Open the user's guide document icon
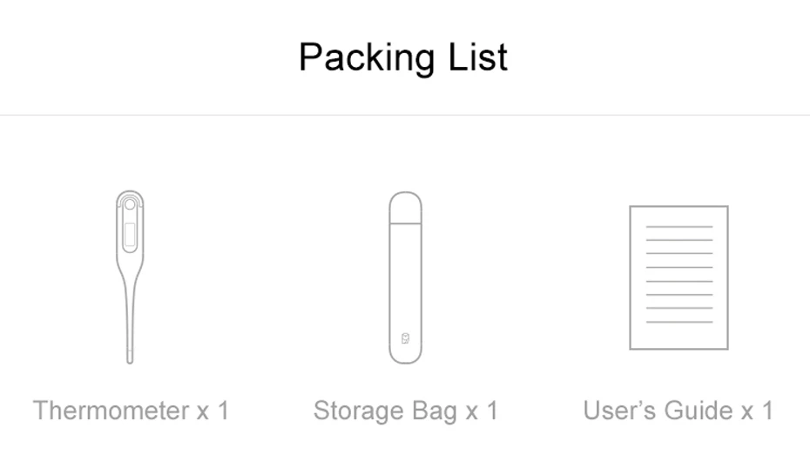 678,277
